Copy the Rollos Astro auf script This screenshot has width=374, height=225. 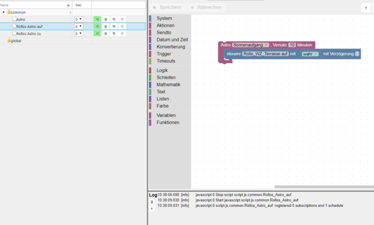(x=114, y=26)
